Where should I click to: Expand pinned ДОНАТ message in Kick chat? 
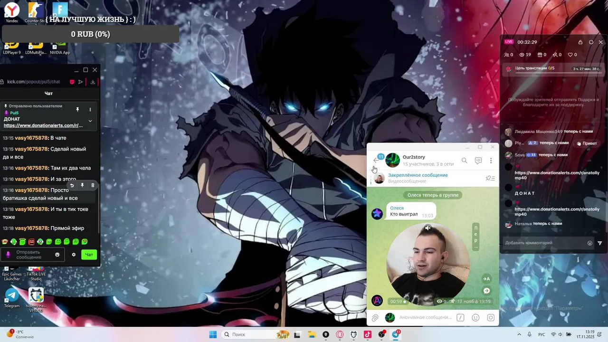pyautogui.click(x=90, y=121)
